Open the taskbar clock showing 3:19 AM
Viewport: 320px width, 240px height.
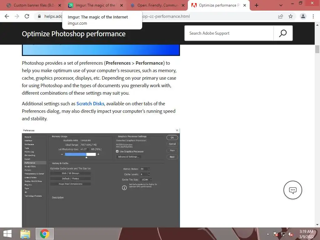[x=306, y=234]
